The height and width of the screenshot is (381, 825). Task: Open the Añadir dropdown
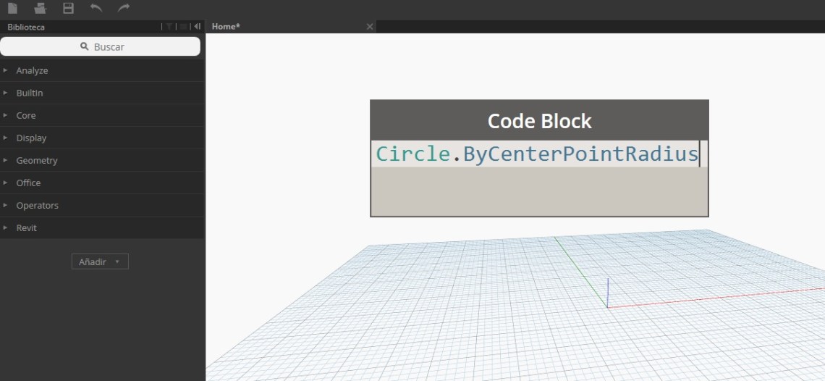(100, 261)
